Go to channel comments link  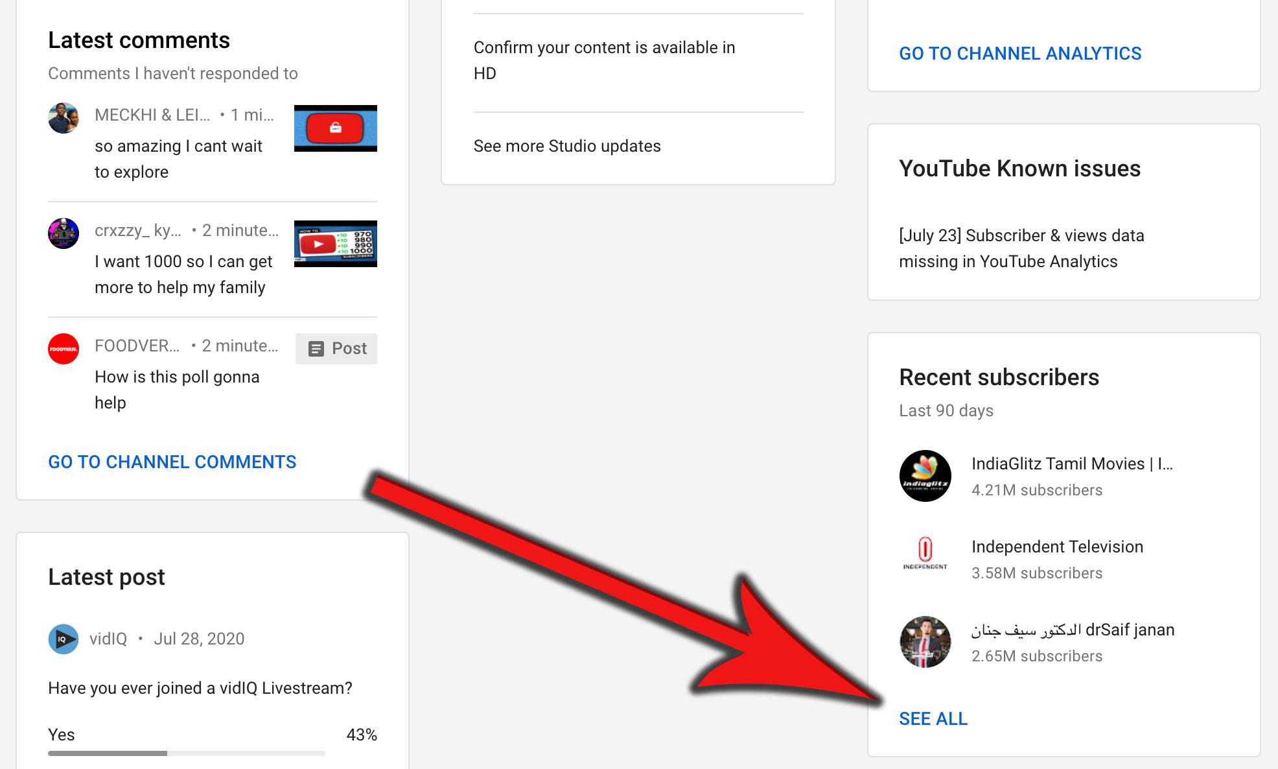coord(172,462)
